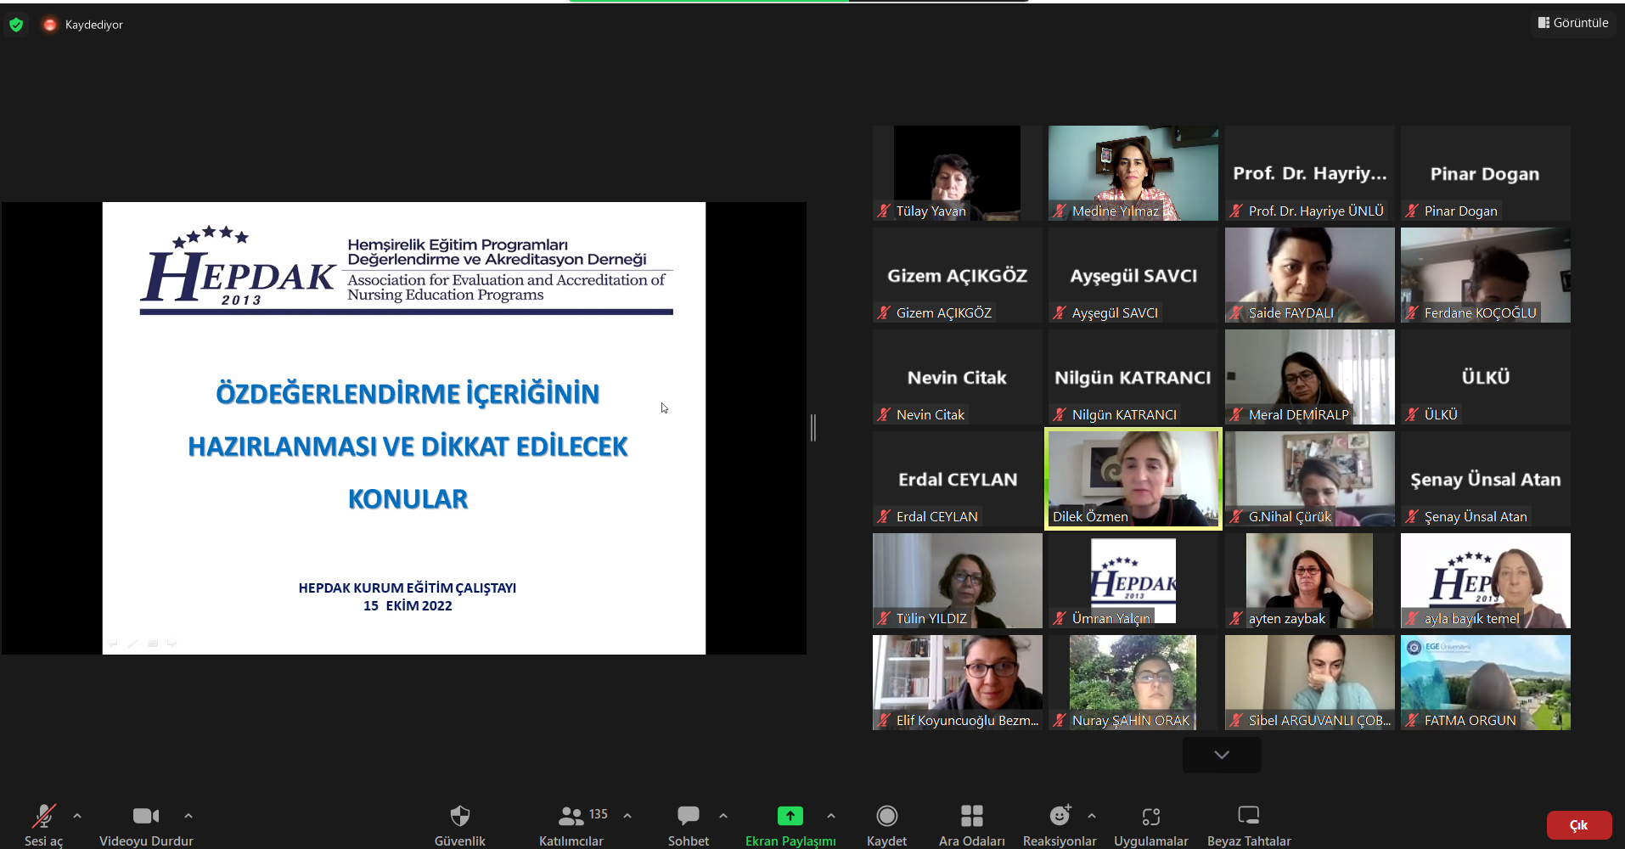Select Ferdane KOÇOĞLU video tile
The width and height of the screenshot is (1625, 849).
(x=1486, y=275)
